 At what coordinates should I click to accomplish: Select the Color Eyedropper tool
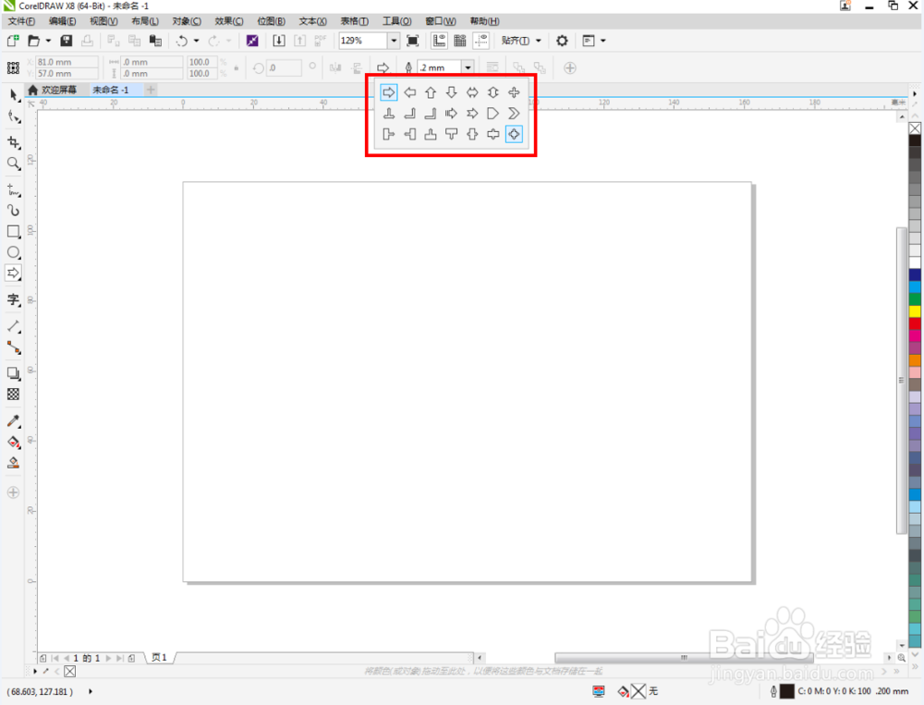[13, 421]
